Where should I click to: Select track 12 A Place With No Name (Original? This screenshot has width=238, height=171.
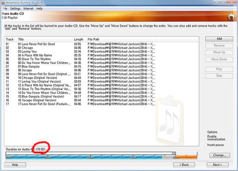[80, 85]
